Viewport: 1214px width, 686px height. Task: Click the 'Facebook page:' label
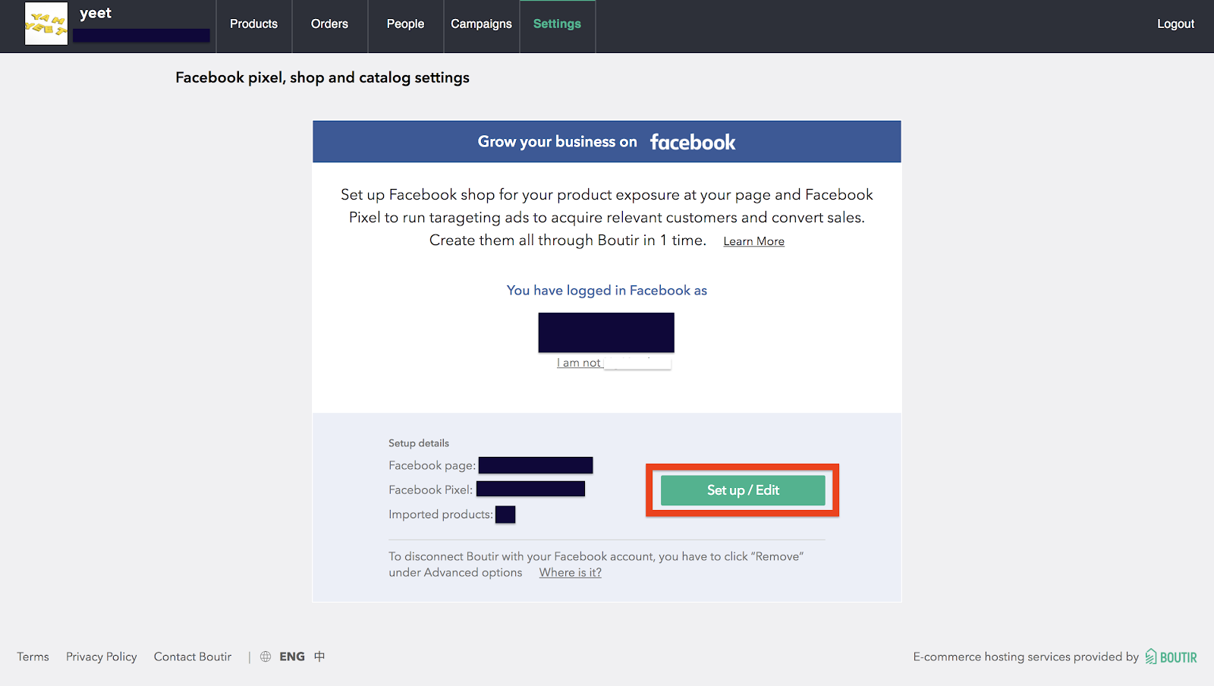tap(432, 466)
